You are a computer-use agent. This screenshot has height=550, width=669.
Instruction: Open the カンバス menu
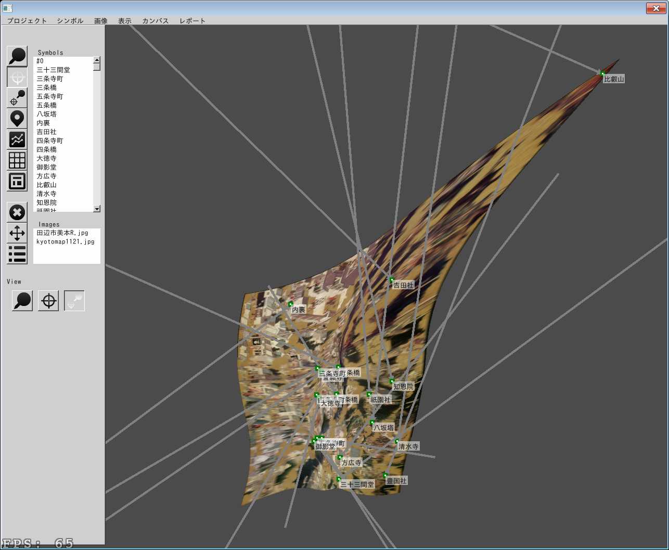(x=156, y=21)
